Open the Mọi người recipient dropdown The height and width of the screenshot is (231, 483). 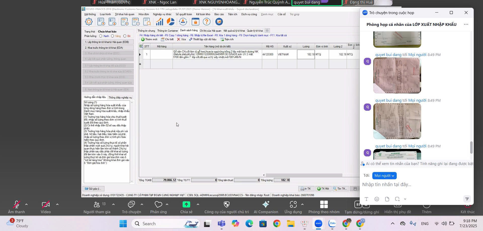384,176
